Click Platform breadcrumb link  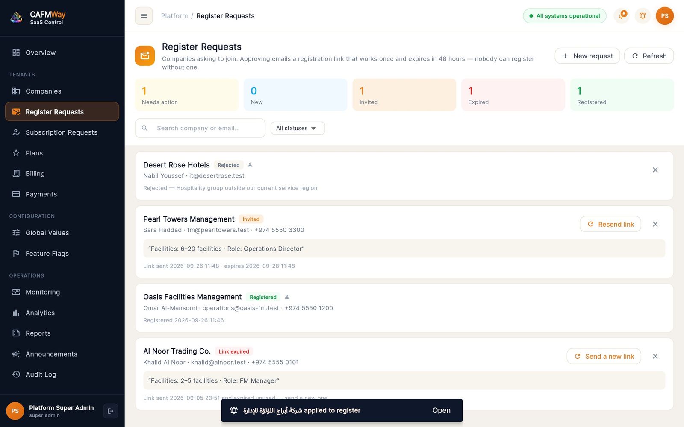point(174,16)
